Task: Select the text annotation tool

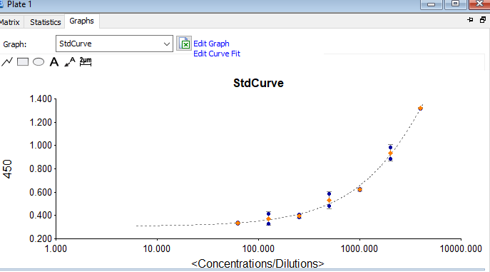Action: (54, 62)
